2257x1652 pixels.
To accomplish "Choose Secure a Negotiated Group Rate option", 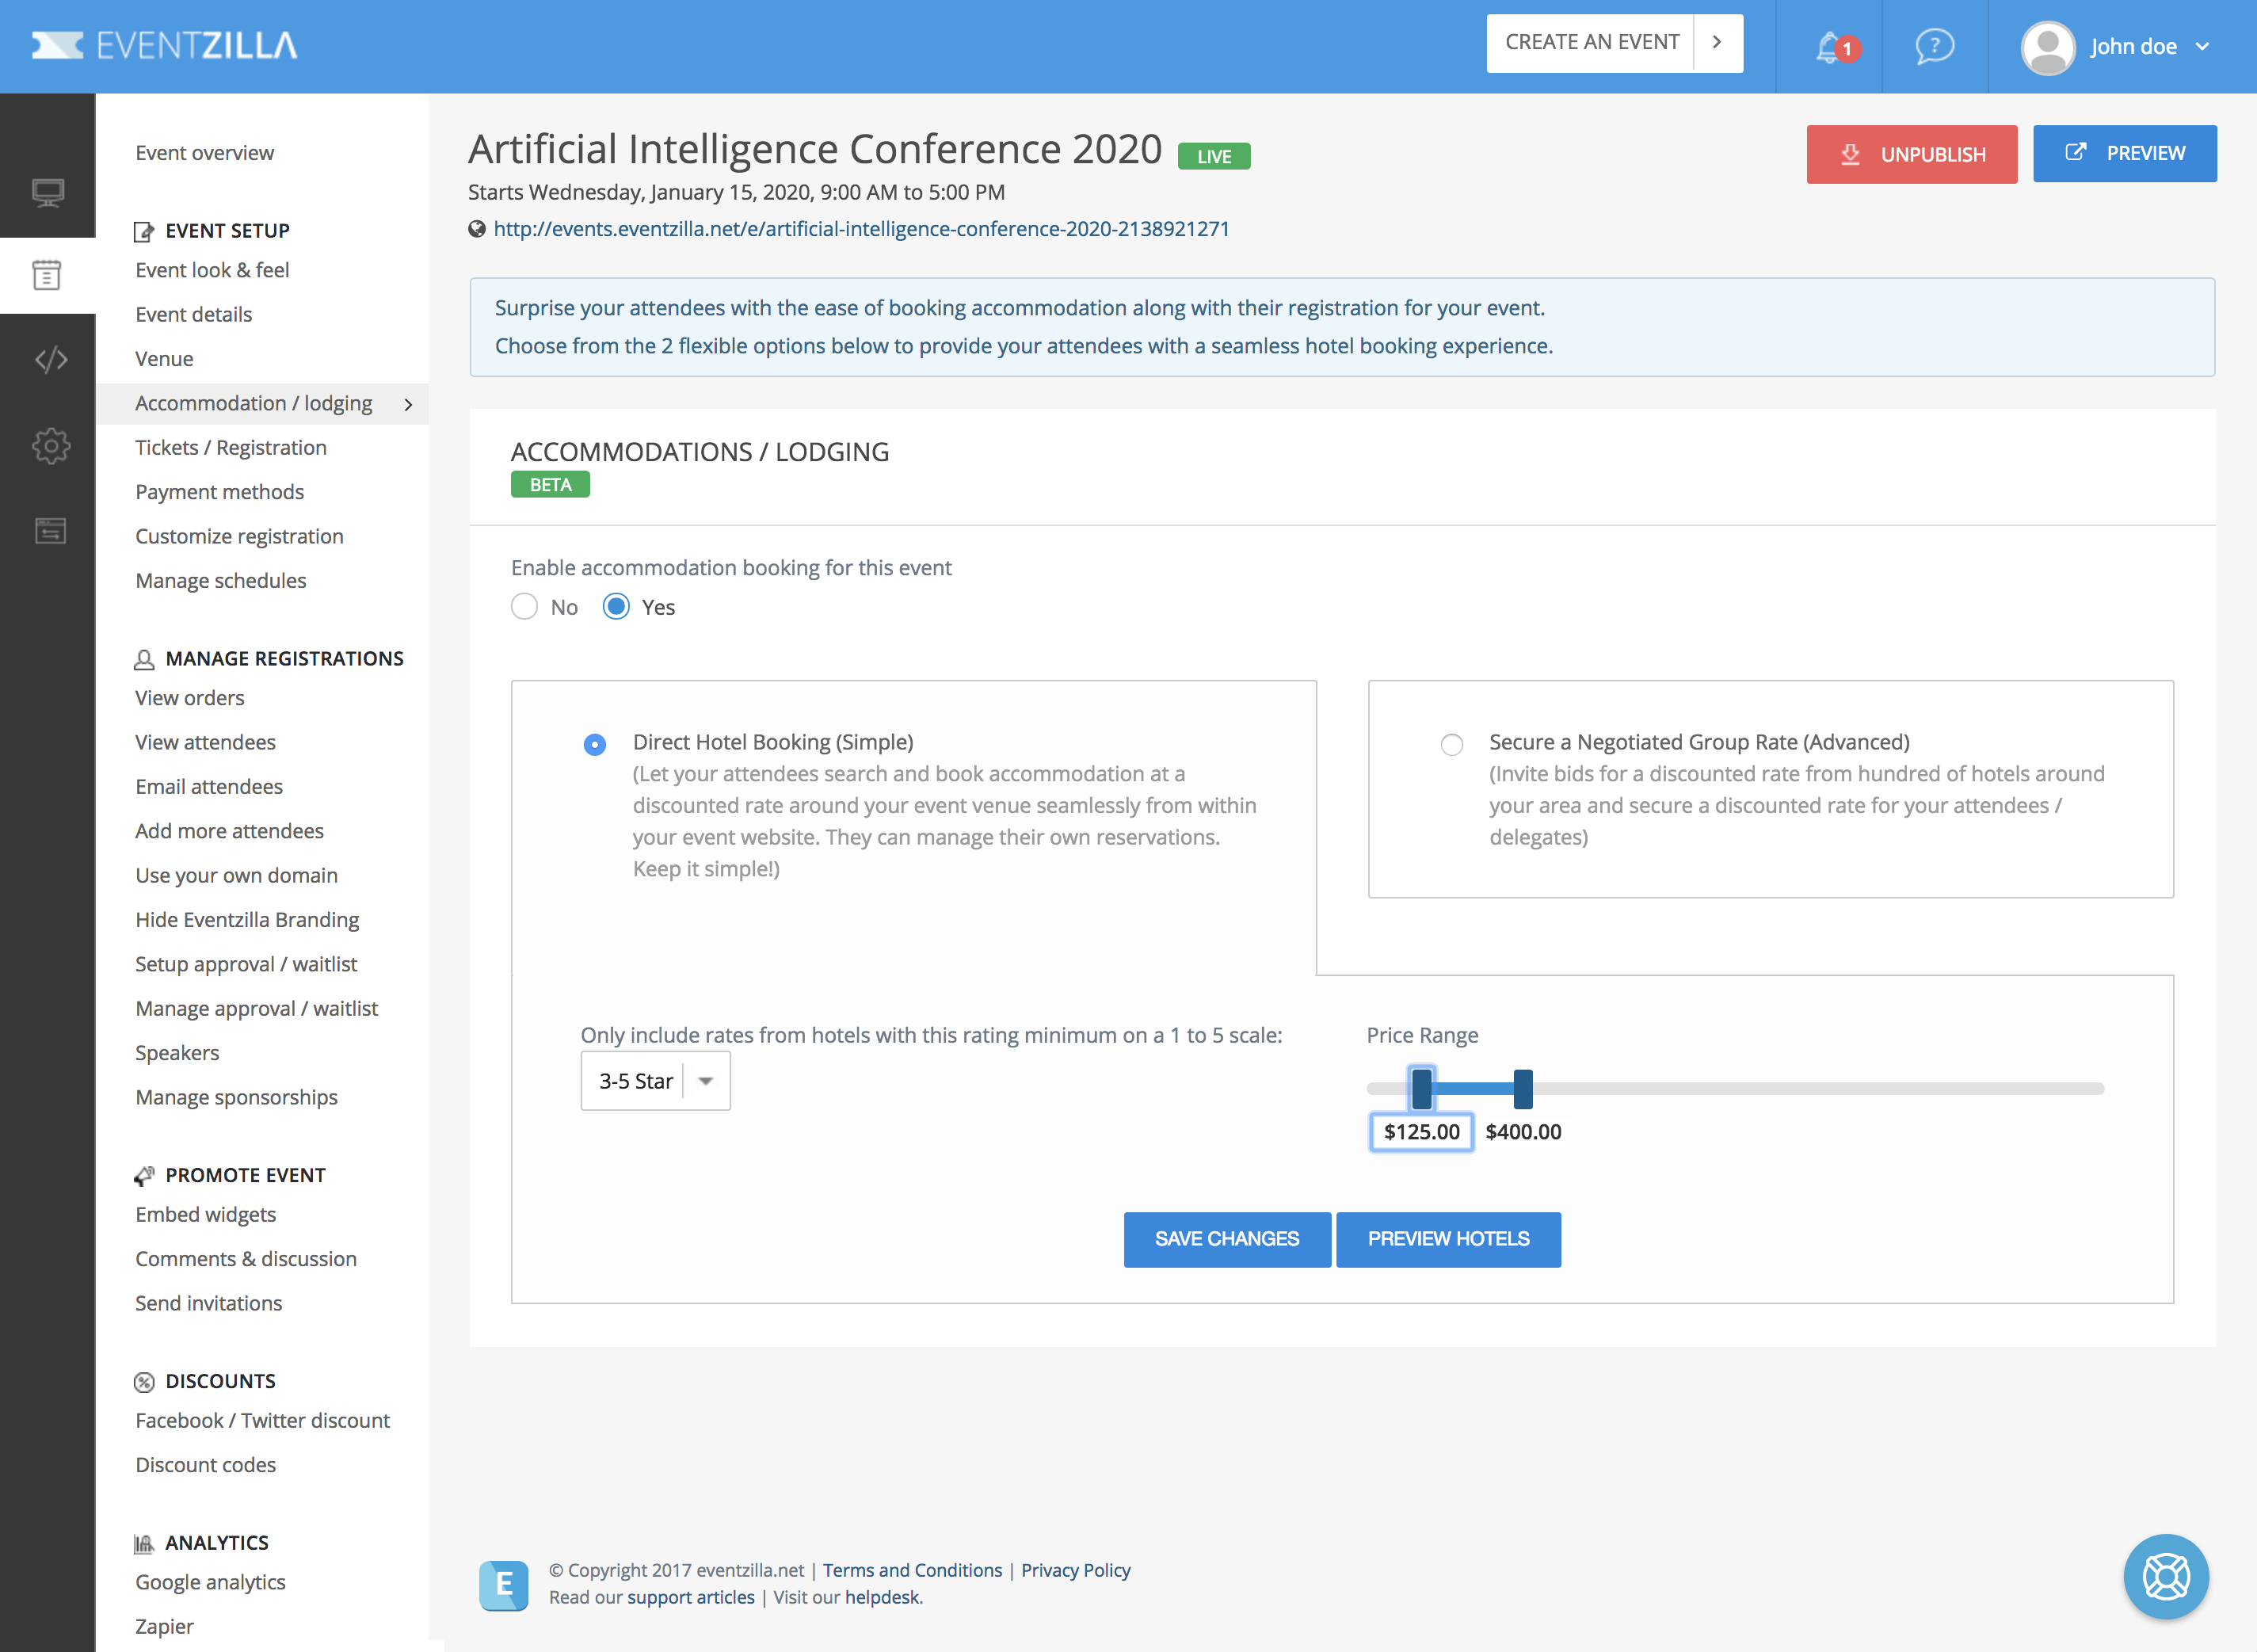I will [x=1451, y=745].
